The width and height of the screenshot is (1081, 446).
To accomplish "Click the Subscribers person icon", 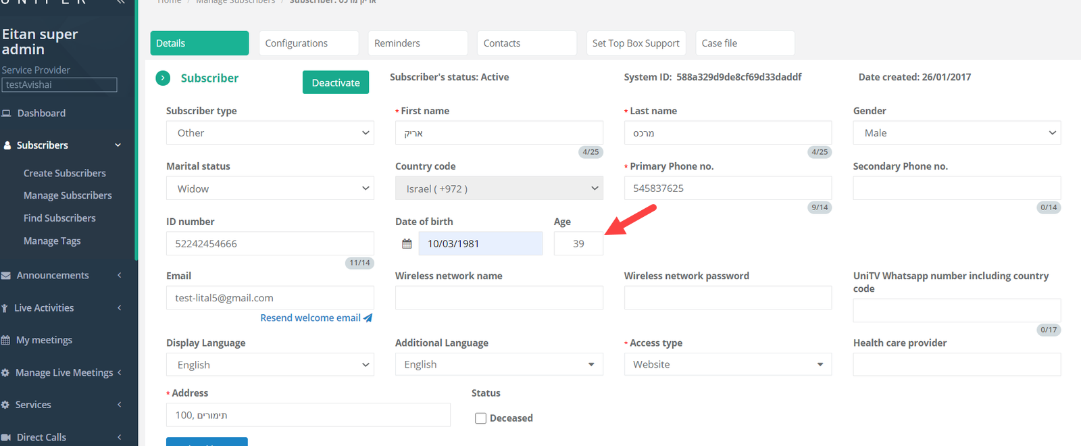I will (7, 145).
